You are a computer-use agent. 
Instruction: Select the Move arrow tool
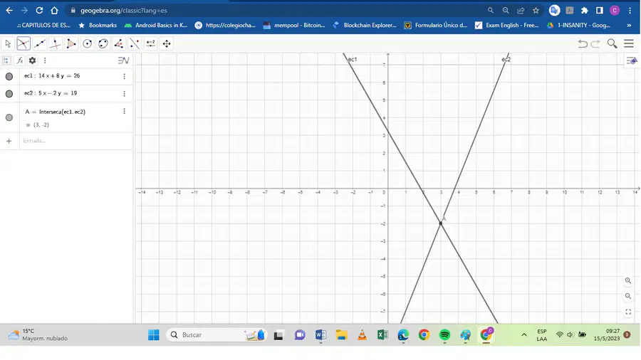click(x=8, y=43)
